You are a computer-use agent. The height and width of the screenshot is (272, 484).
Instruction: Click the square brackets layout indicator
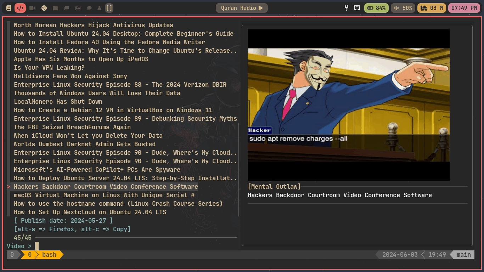(109, 8)
